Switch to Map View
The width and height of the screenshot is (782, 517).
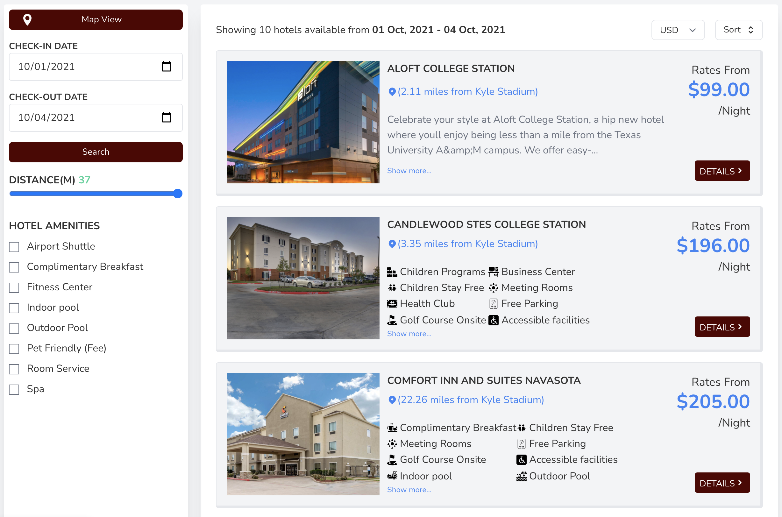96,20
